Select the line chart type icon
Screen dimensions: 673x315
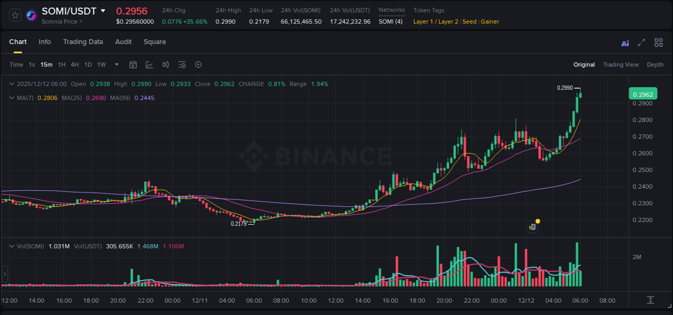[x=149, y=65]
